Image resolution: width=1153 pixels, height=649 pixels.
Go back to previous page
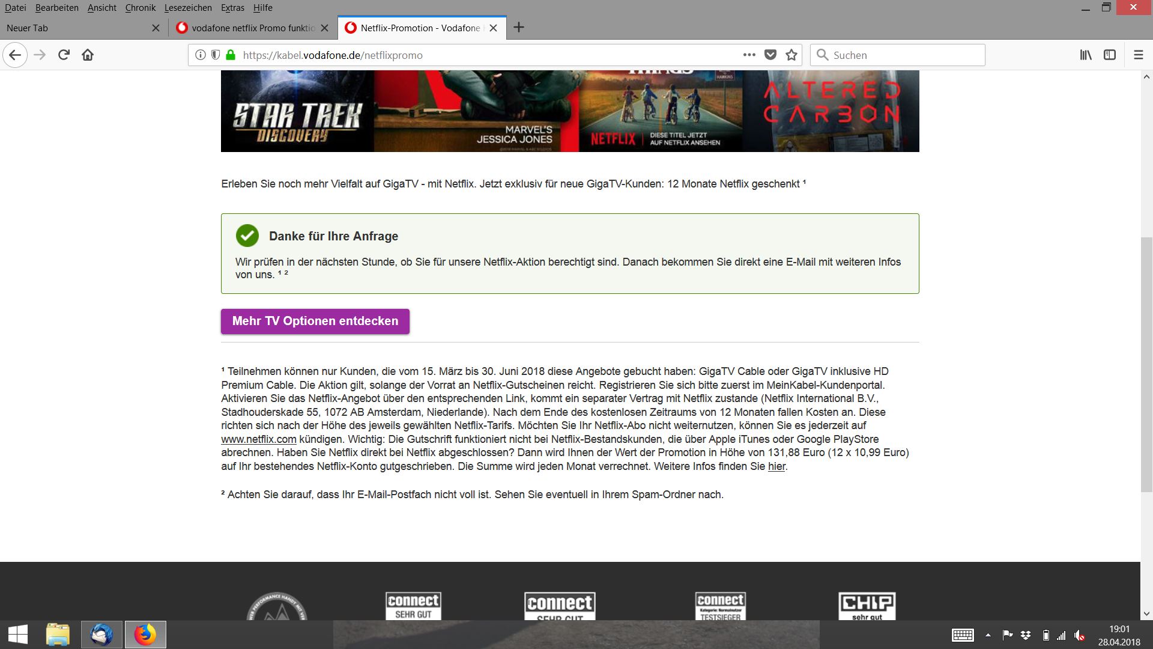tap(15, 55)
